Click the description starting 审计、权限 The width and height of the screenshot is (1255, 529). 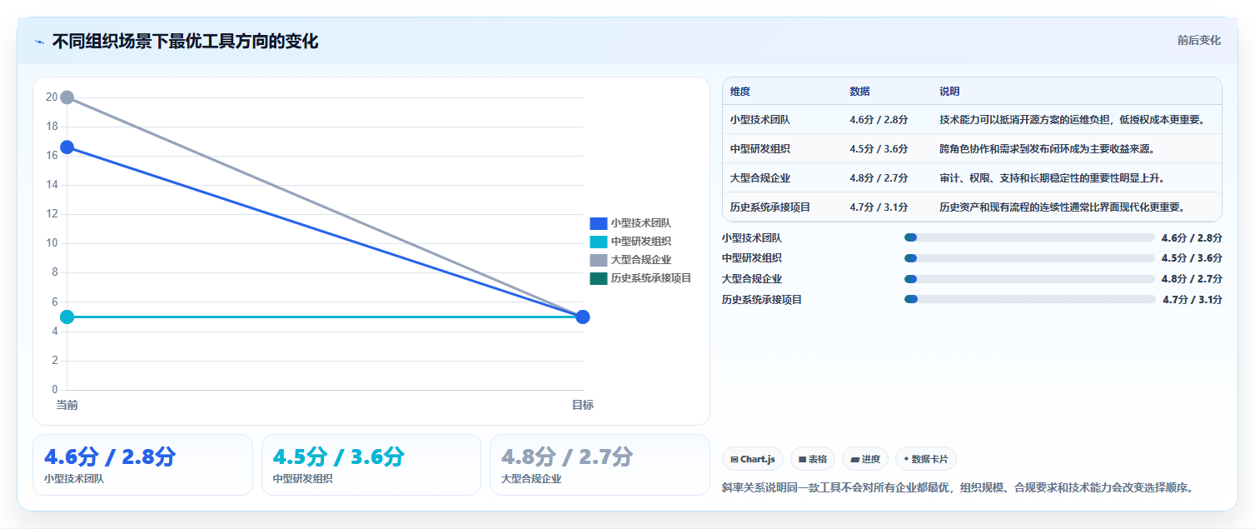(1052, 178)
